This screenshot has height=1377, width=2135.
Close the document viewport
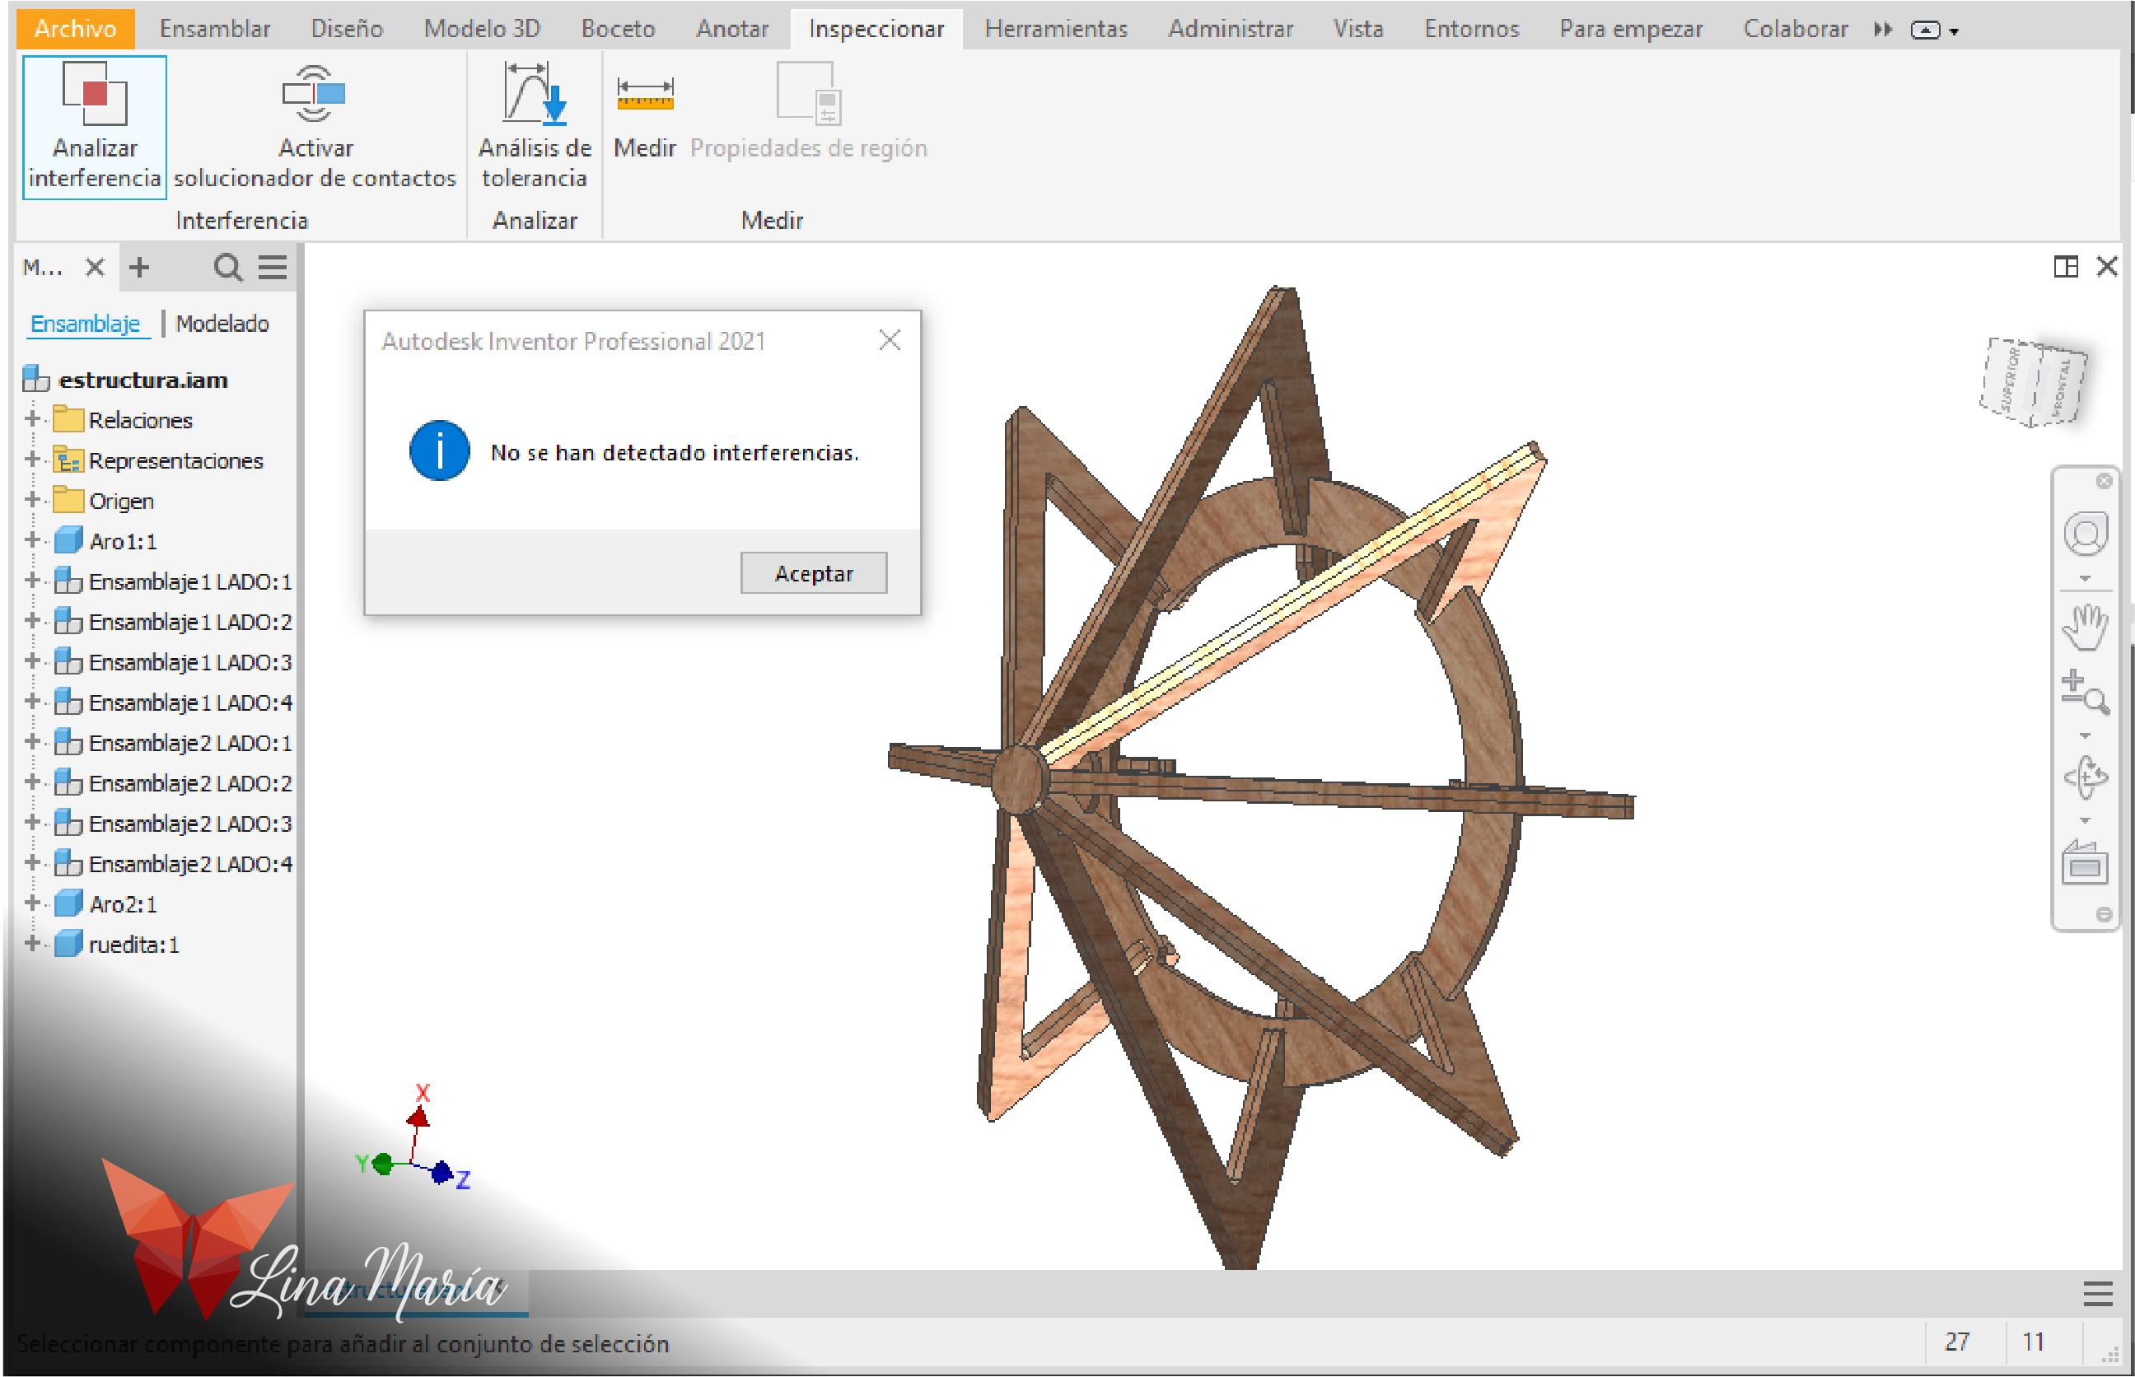tap(2107, 267)
